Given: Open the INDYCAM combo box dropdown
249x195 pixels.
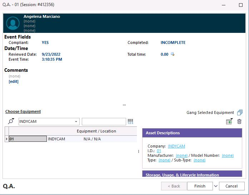Looking at the screenshot, I should click(76, 121).
